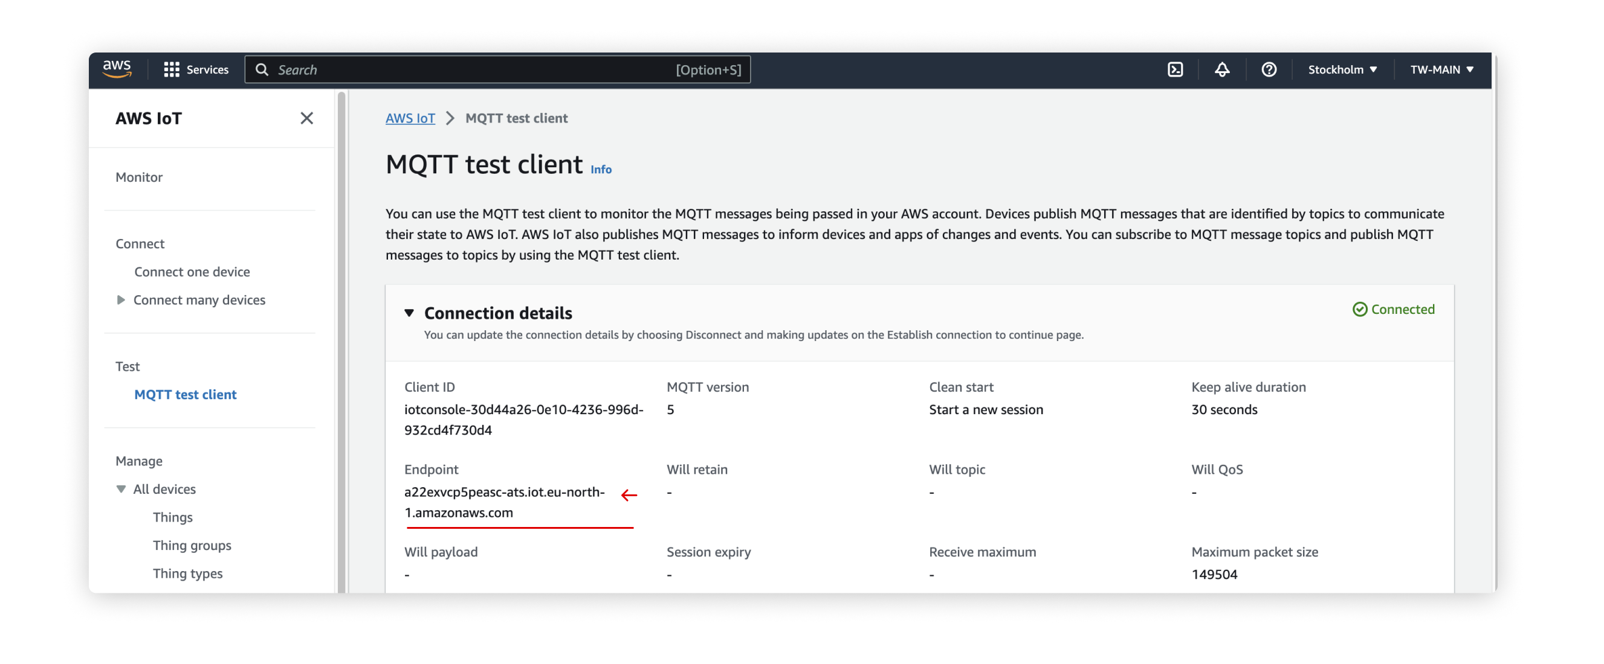The width and height of the screenshot is (1604, 664).
Task: Select Monitor in the sidebar
Action: coord(139,177)
